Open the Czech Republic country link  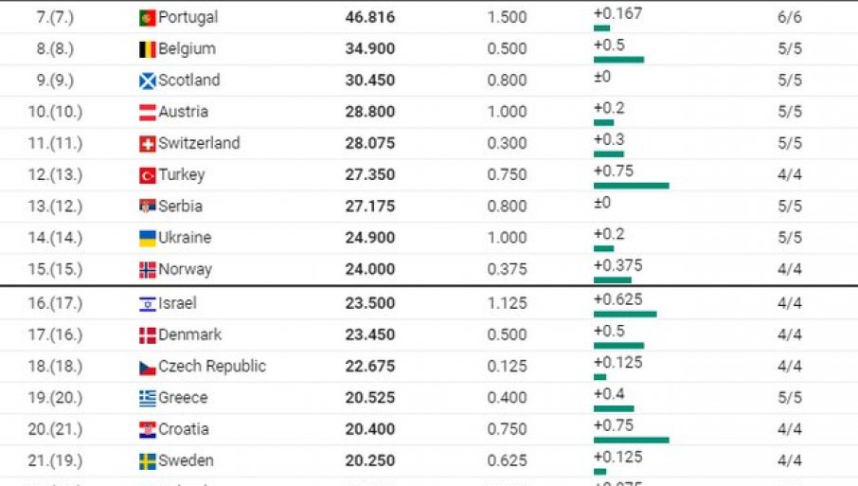pyautogui.click(x=211, y=366)
